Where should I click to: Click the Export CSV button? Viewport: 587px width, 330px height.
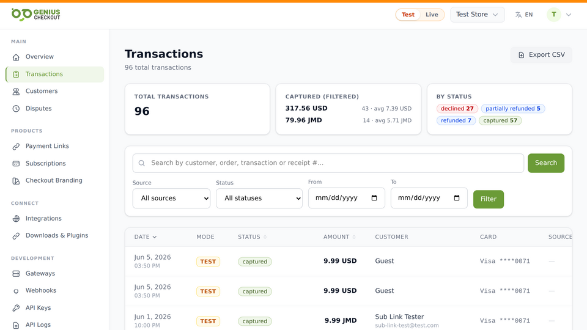(x=541, y=55)
